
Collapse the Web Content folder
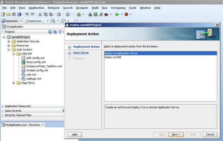pyautogui.click(x=9, y=50)
